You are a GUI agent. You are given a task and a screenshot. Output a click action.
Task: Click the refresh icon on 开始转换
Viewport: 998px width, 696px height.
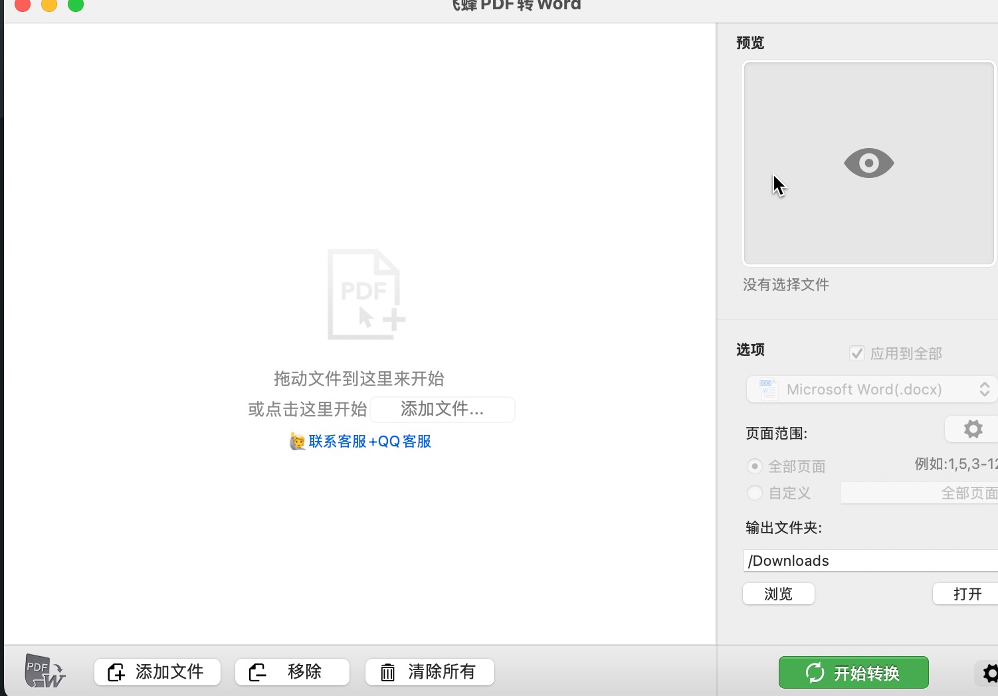click(815, 673)
